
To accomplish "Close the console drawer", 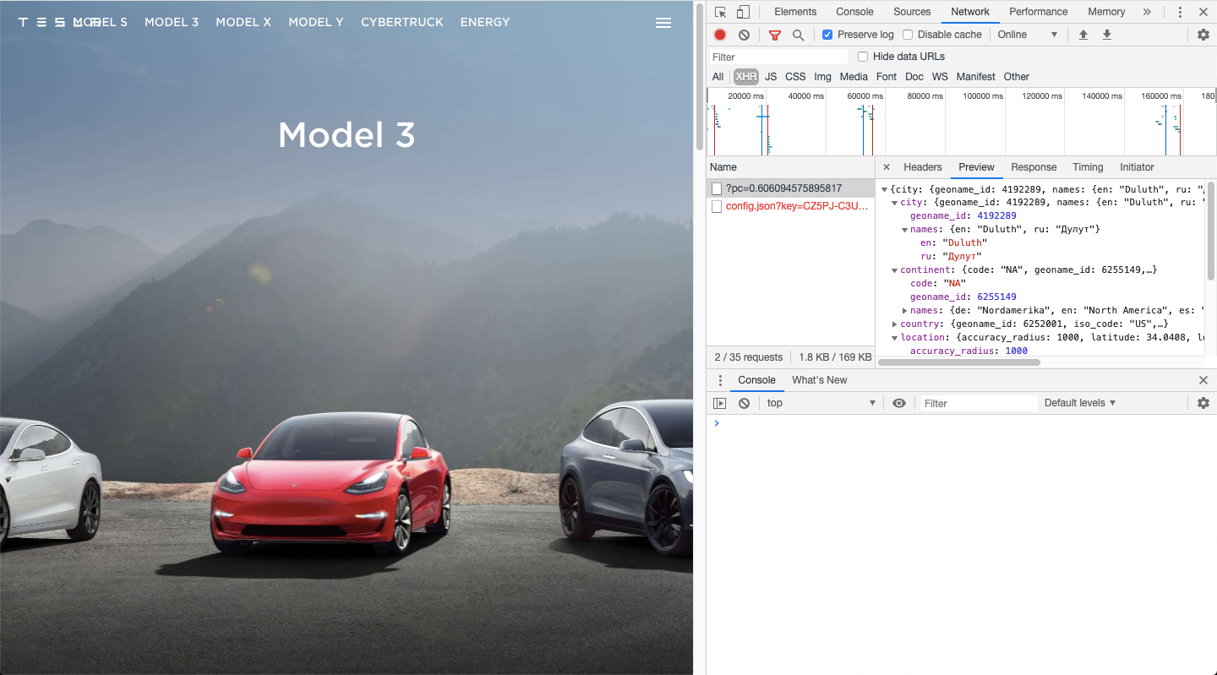I will (1203, 380).
